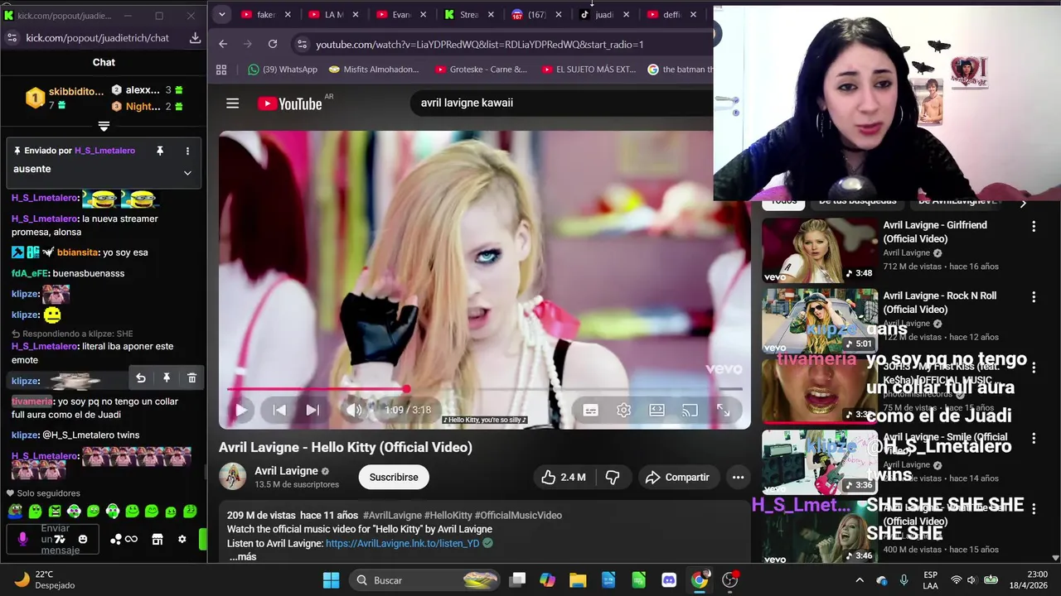The height and width of the screenshot is (596, 1061).
Task: Open the Kick chat emoji picker
Action: (83, 539)
